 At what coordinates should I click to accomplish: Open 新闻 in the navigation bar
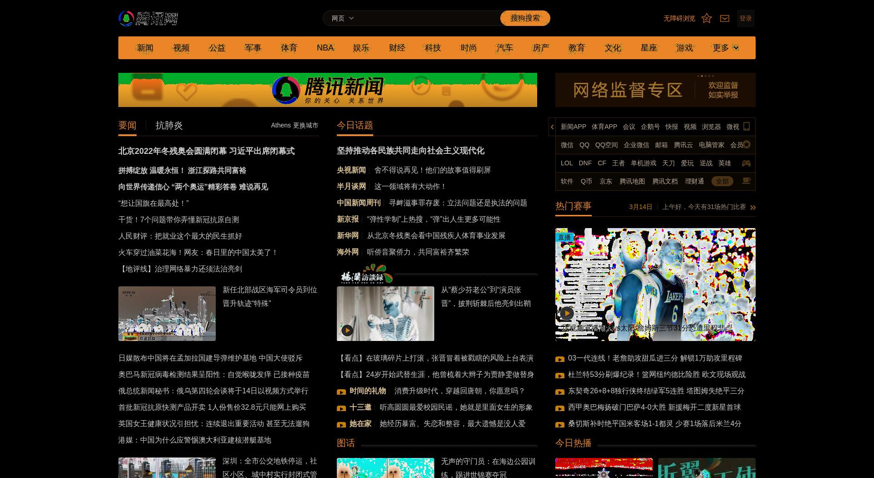pos(145,48)
